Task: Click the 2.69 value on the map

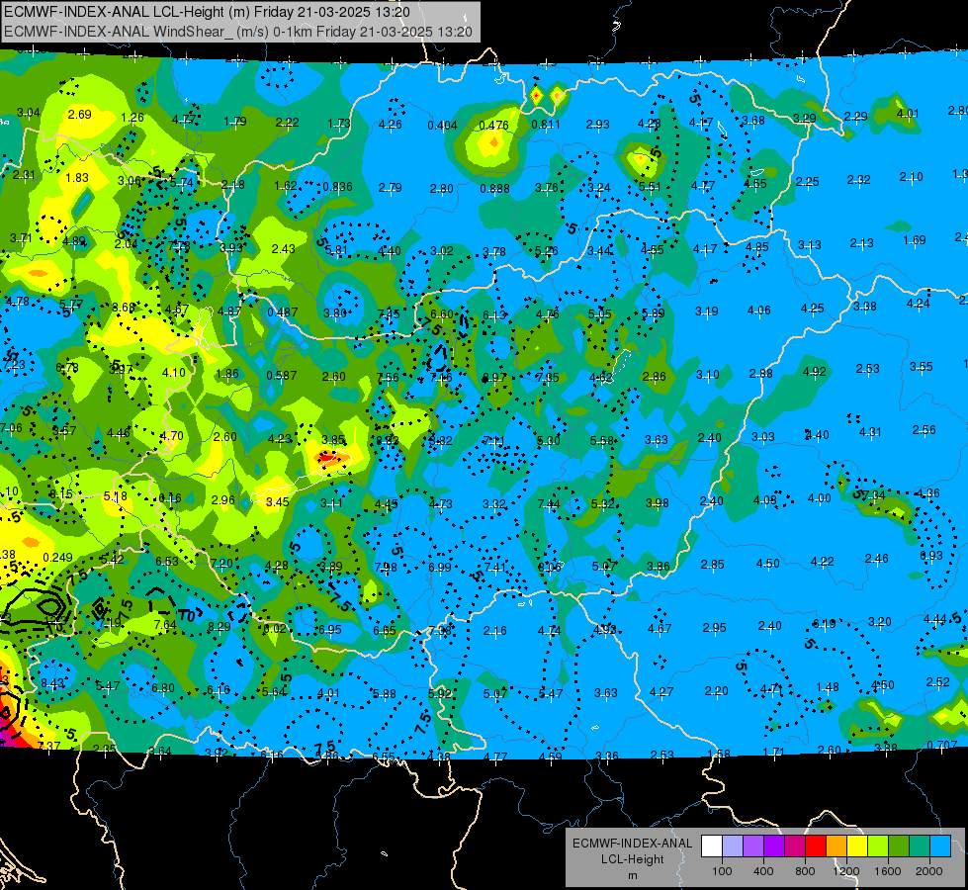Action: tap(80, 115)
